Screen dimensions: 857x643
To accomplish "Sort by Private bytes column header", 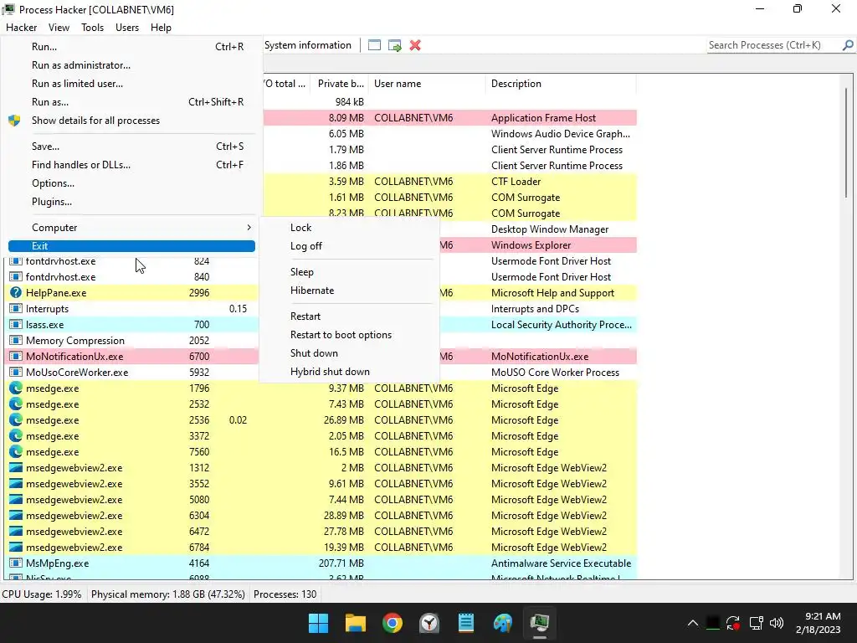I will pyautogui.click(x=340, y=84).
